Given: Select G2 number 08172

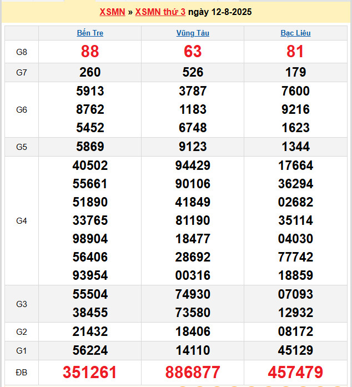Looking at the screenshot, I should (x=295, y=331).
